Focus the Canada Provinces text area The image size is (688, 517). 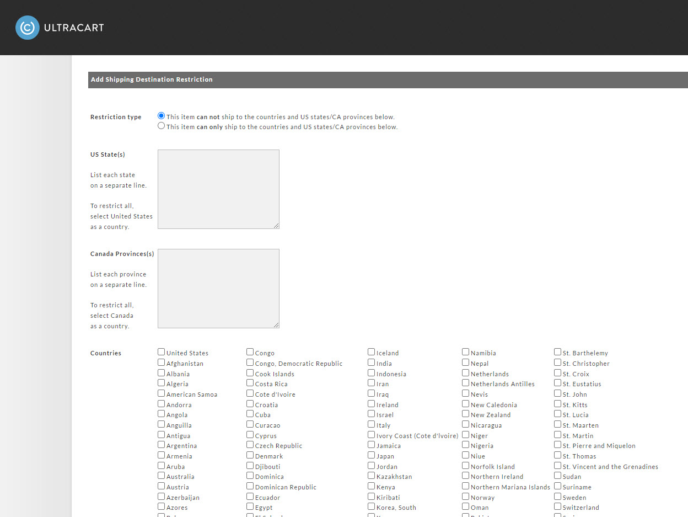(218, 289)
